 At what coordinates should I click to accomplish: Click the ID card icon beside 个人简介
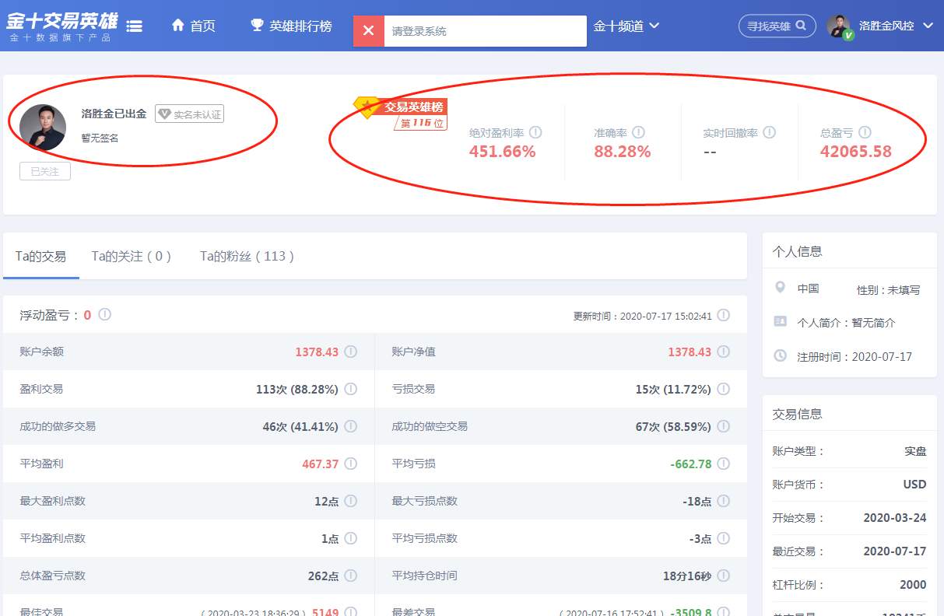coord(781,320)
